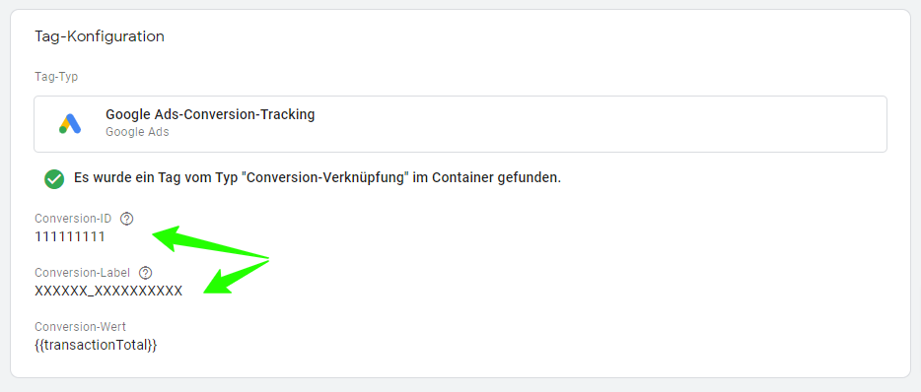Select the Google Ads-Conversion-Tracking tag type box
The image size is (921, 392).
460,124
